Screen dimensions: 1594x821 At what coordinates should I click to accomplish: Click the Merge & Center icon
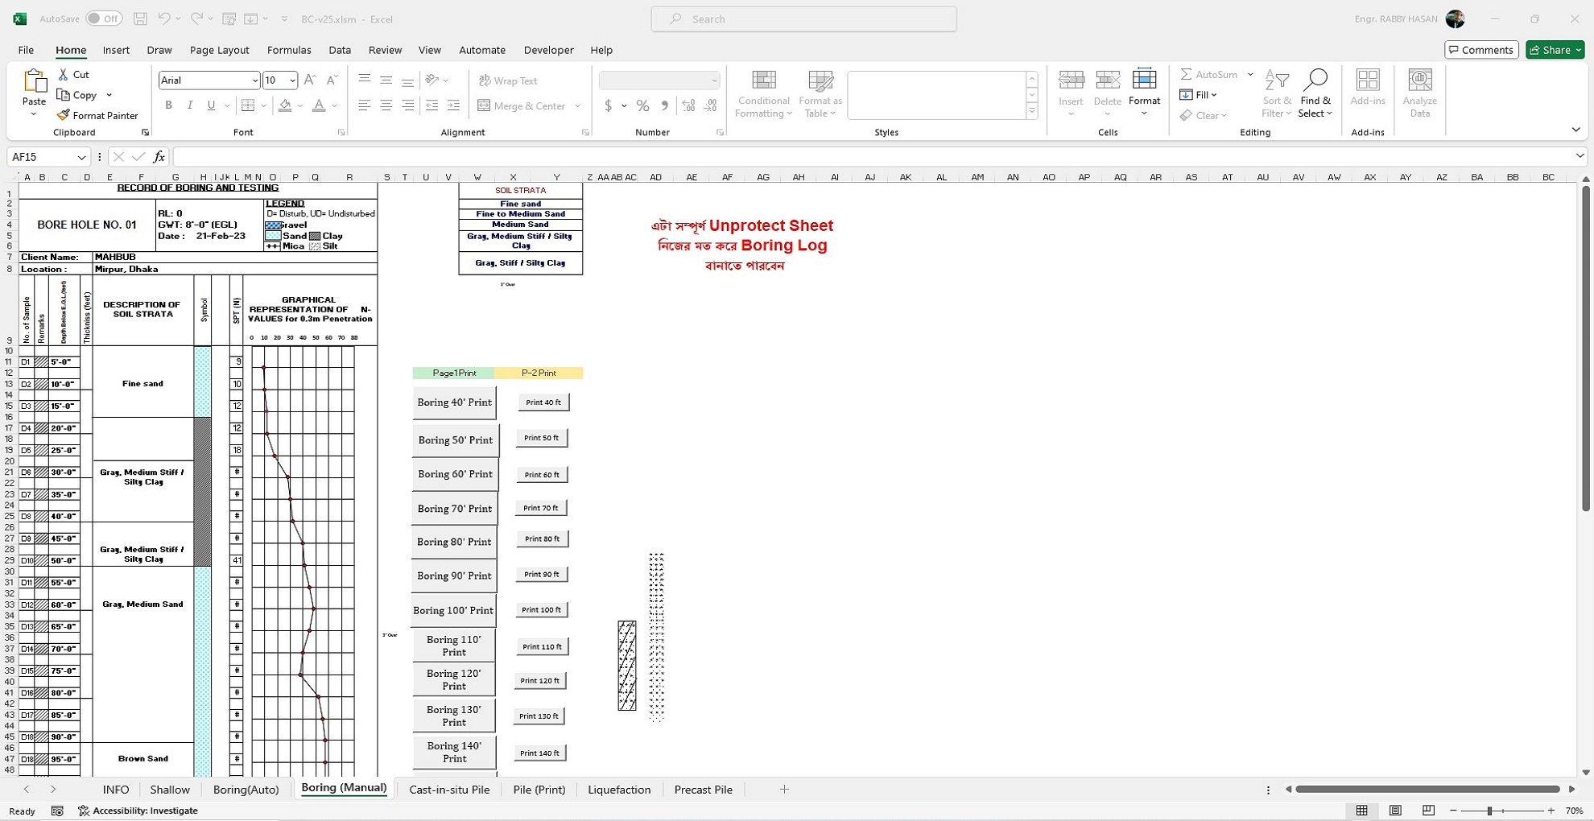click(484, 105)
